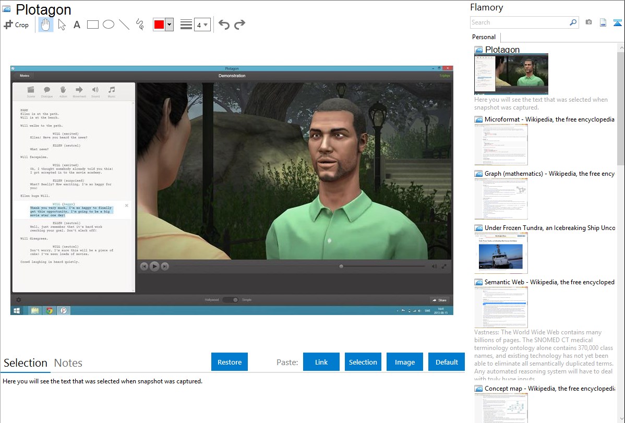Click the line thickness icon

(x=186, y=25)
